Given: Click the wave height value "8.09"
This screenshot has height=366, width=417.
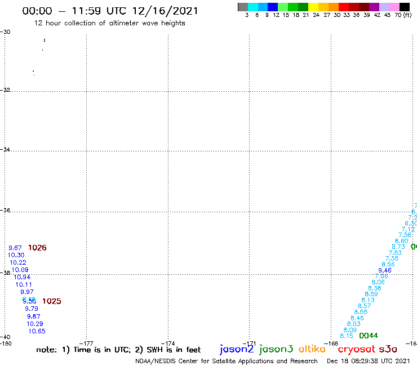Looking at the screenshot, I should click(350, 330).
